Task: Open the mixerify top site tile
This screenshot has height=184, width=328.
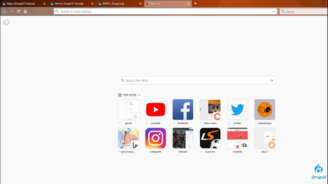Action: tap(237, 138)
